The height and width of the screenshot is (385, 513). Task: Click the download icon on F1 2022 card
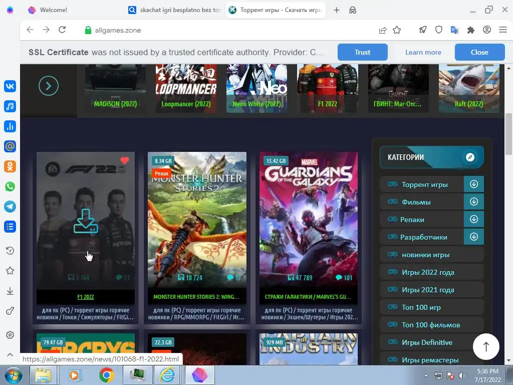[86, 221]
